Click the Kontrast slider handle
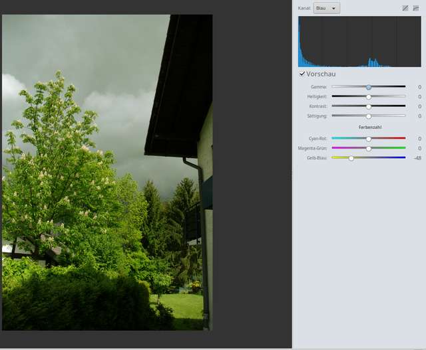 [368, 106]
